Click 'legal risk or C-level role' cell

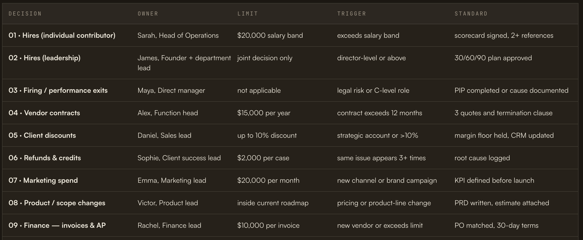tap(373, 90)
